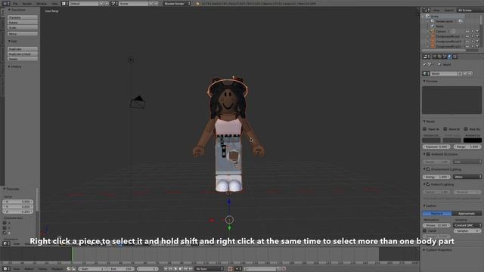Toggle Camera selectability arrow in outliner
Viewport: 484px width, 272px height.
[472, 31]
